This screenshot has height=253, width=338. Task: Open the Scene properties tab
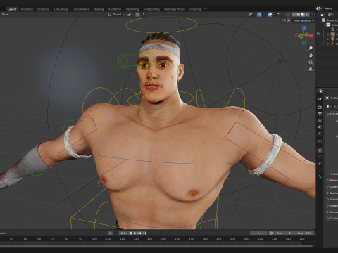pos(320,126)
